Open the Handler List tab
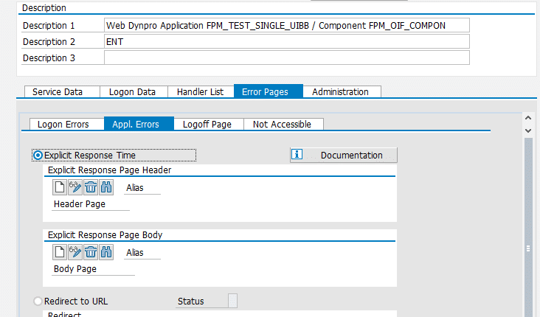Viewport: 540px width, 317px height. click(x=201, y=92)
